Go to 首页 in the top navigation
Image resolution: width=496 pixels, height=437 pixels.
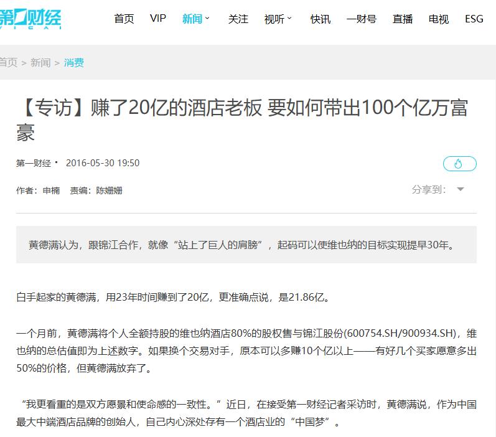(x=124, y=19)
